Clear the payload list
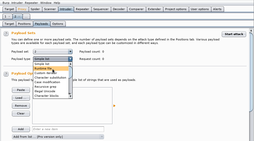 [x=21, y=113]
